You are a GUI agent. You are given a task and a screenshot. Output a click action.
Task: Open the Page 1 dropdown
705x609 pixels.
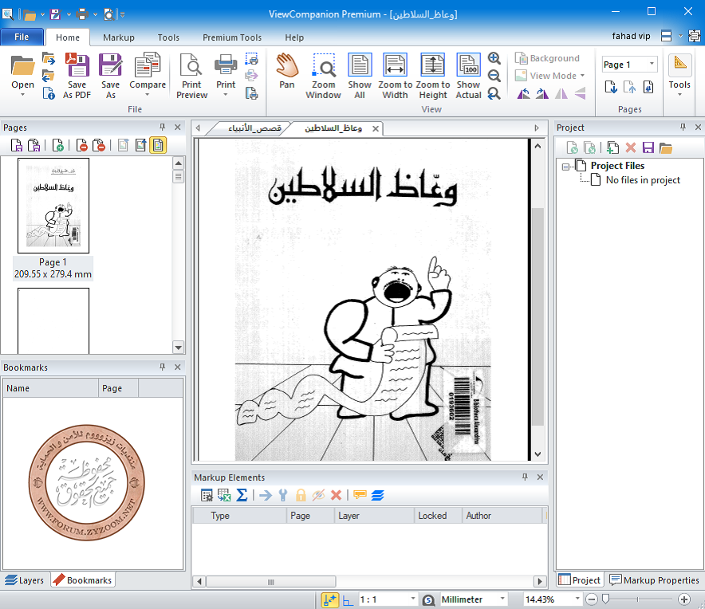click(x=652, y=65)
